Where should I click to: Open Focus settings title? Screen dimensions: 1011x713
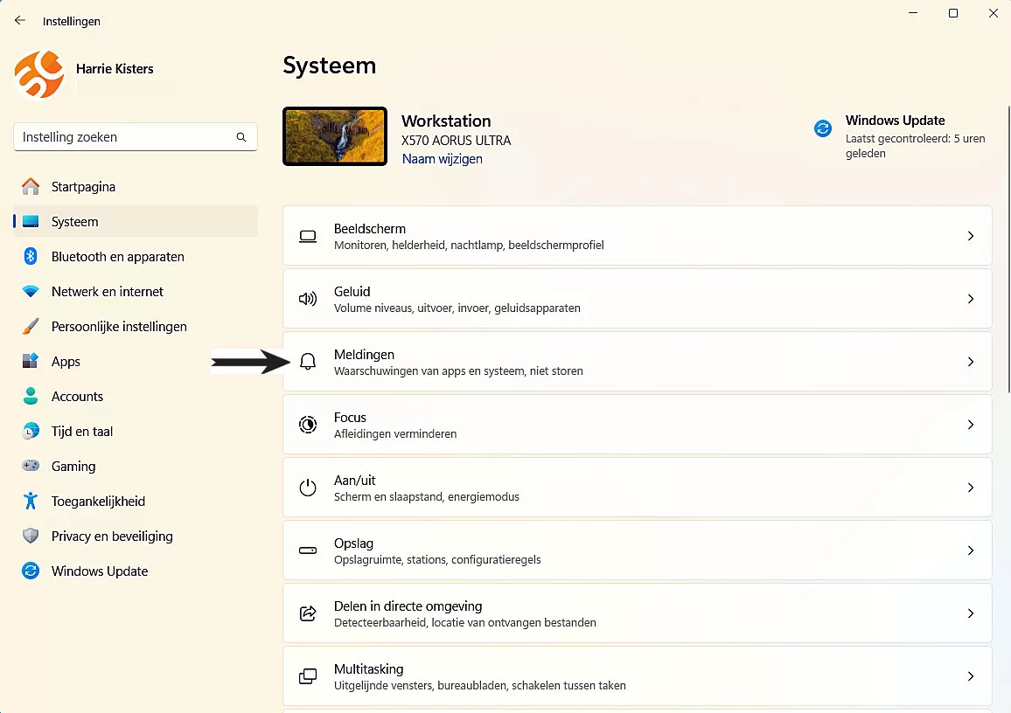pyautogui.click(x=350, y=418)
